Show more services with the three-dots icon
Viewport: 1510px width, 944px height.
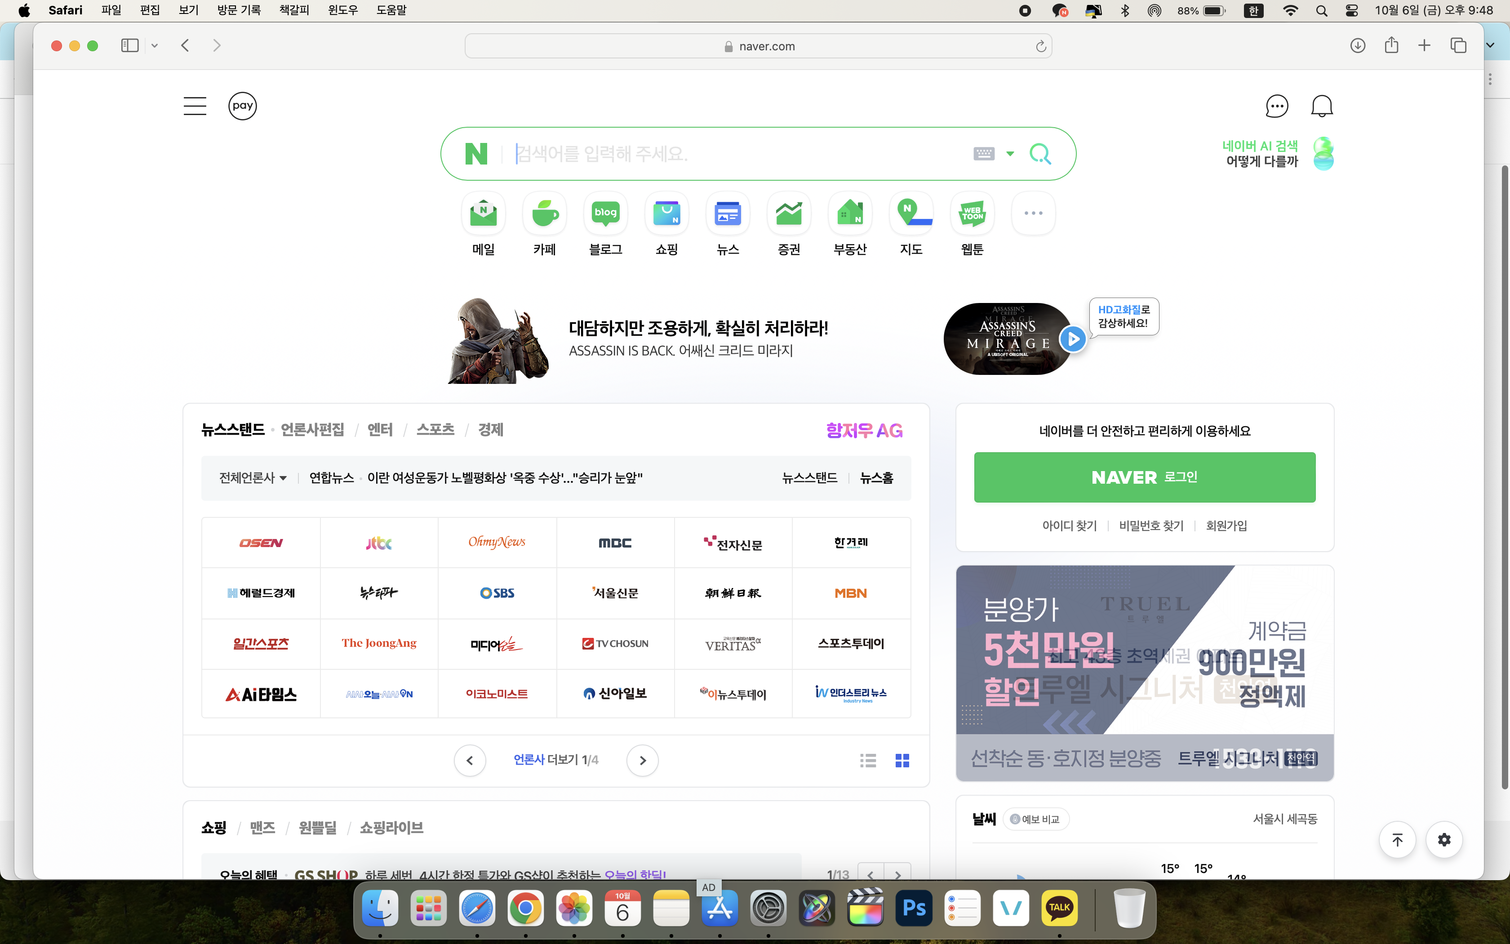coord(1033,214)
